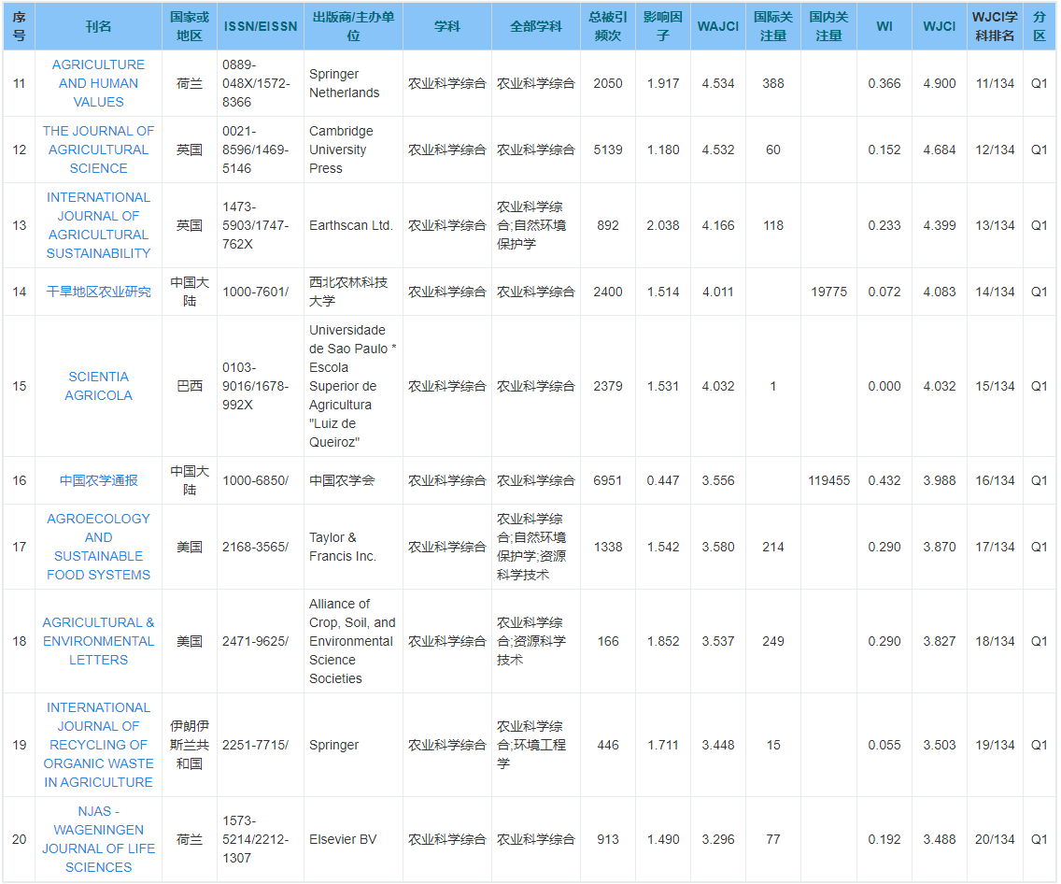The image size is (1061, 884).
Task: Click the 学科 column header
Action: click(x=447, y=26)
